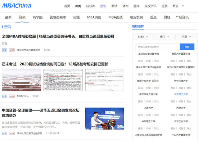Switch to the 最新 news tab
This screenshot has width=198, height=141.
click(x=8, y=17)
